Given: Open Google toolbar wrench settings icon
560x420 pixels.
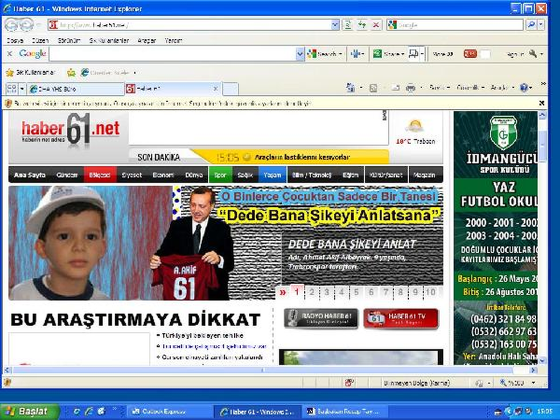Looking at the screenshot, I should (532, 54).
